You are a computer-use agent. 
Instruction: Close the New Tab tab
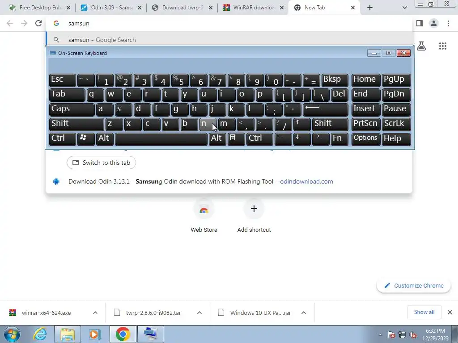tap(353, 8)
